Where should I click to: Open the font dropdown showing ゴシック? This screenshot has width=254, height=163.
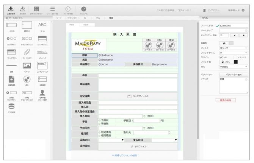pos(235,48)
